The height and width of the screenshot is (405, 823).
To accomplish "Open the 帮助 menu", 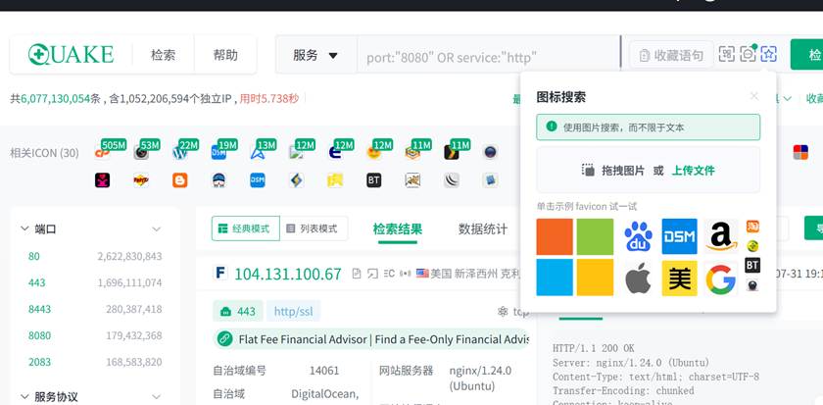I will [225, 55].
